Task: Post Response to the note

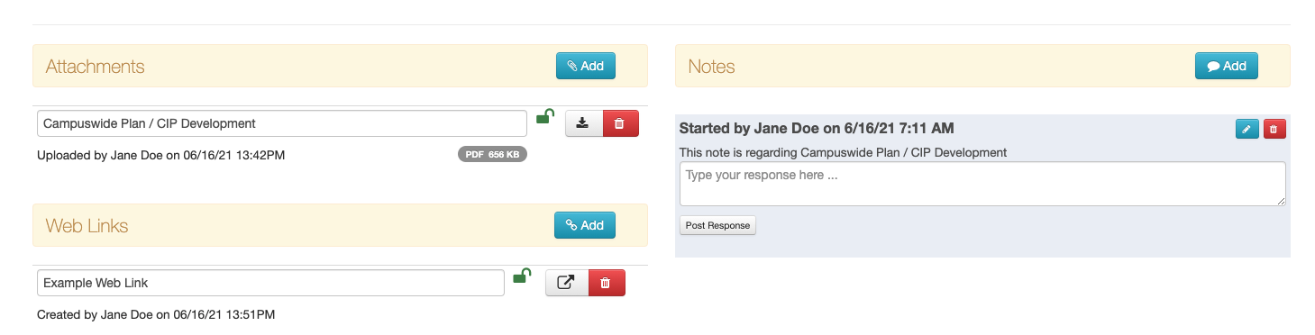Action: [717, 225]
